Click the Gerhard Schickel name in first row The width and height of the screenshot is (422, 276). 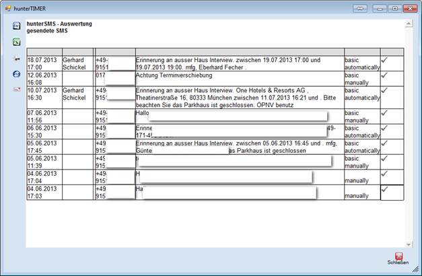[x=77, y=63]
